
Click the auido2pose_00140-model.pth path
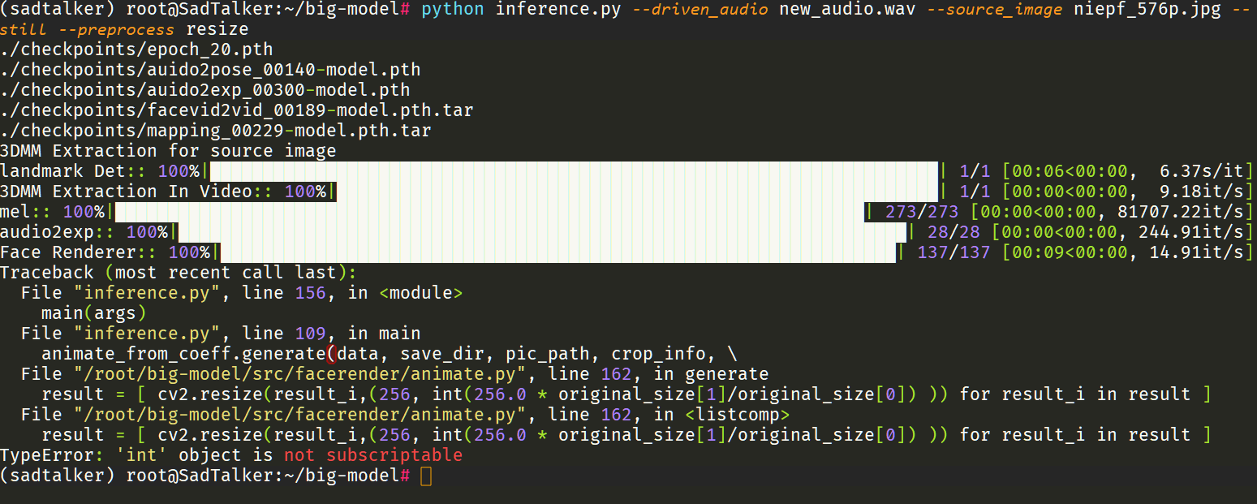(211, 69)
